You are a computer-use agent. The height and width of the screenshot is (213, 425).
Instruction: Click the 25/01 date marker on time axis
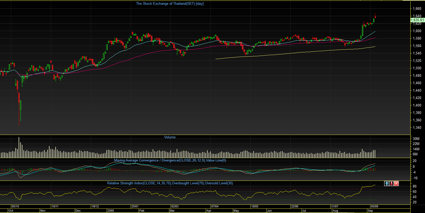135,206
